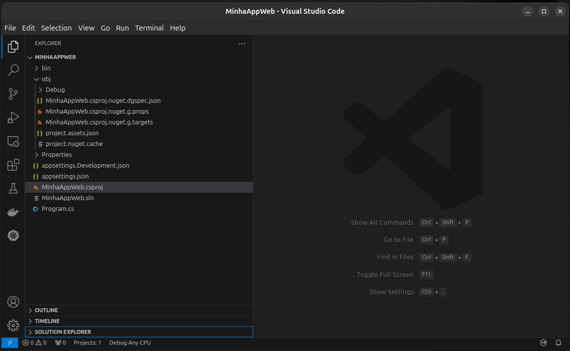The image size is (570, 351).
Task: Open the Manage gear icon
Action: (x=13, y=325)
